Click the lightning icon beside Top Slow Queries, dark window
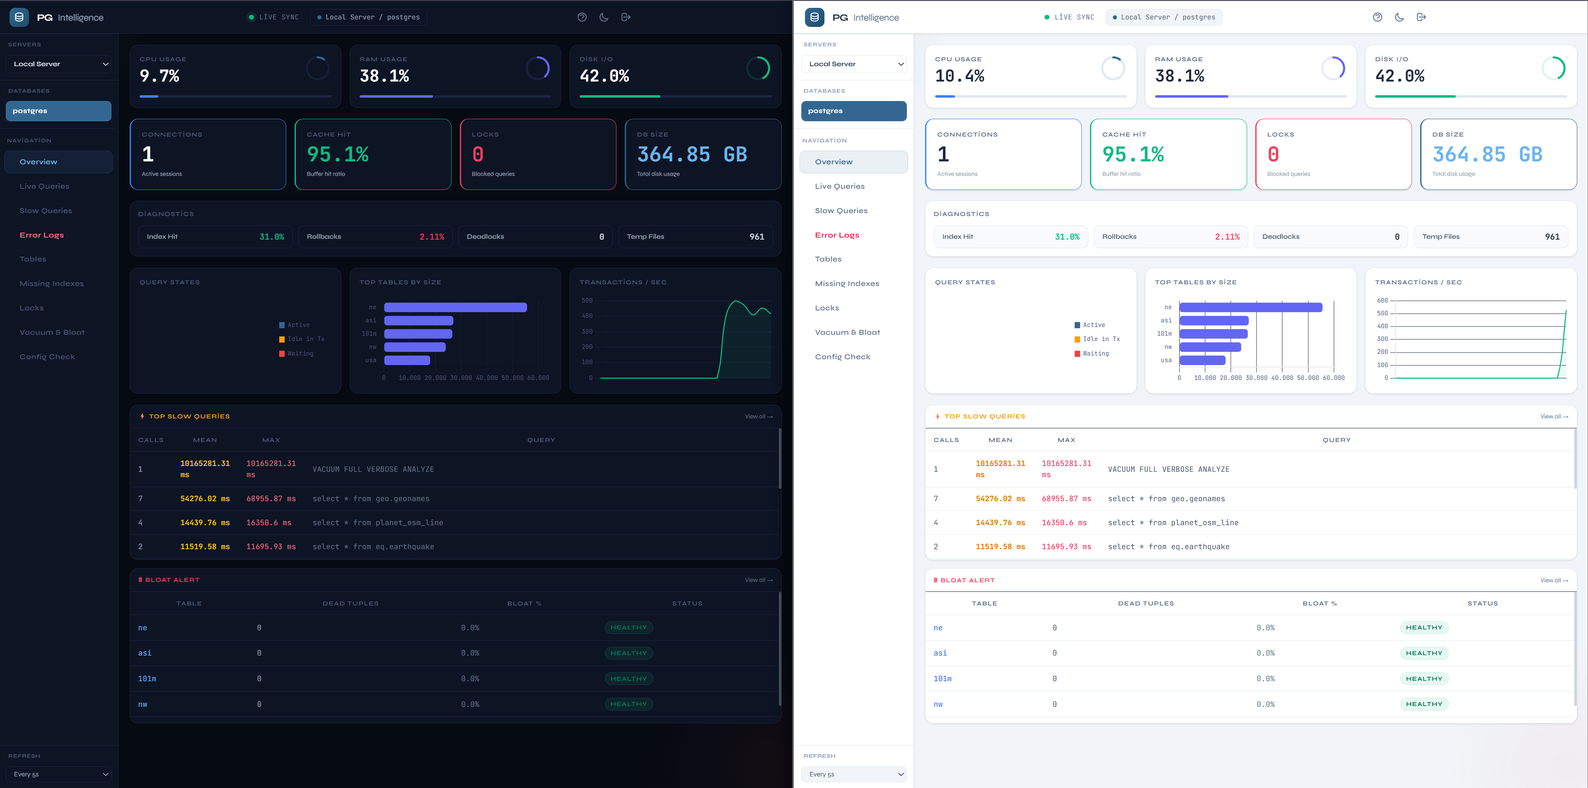The image size is (1588, 788). pos(143,416)
